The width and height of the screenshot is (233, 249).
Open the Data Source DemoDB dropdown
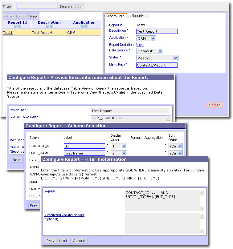click(x=160, y=51)
